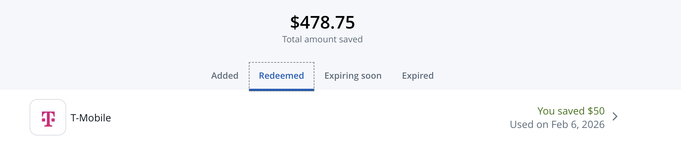Open the redeemed T-Mobile offer row
This screenshot has width=681, height=143.
click(x=315, y=117)
